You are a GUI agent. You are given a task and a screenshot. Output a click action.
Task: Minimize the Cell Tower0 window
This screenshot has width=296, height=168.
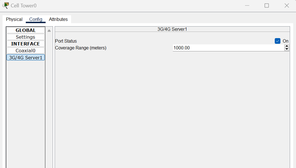(x=247, y=6)
